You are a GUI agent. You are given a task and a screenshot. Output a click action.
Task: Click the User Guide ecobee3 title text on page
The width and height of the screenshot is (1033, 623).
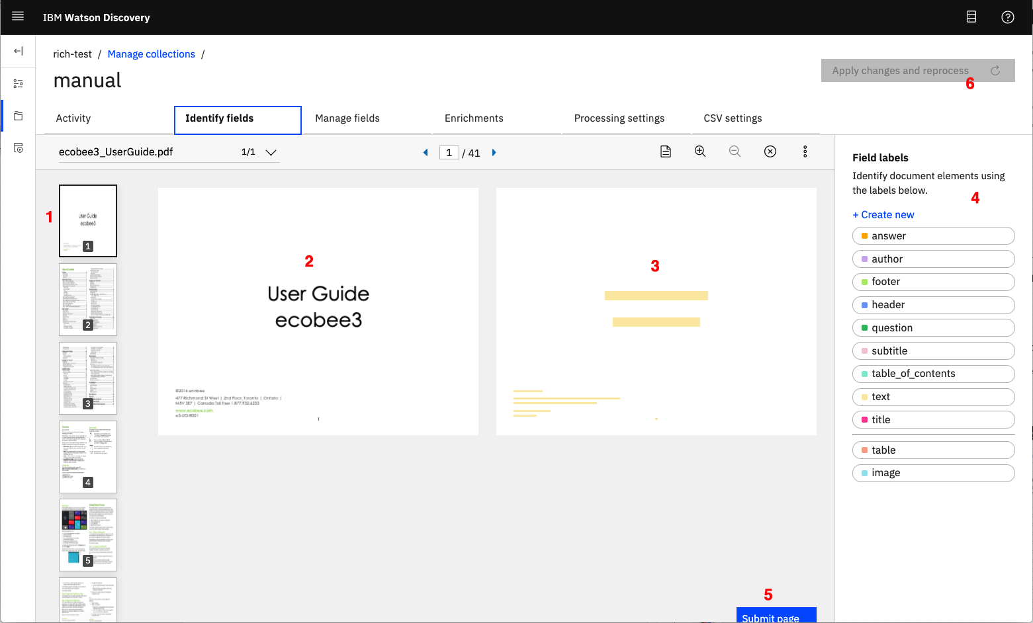[x=318, y=307]
